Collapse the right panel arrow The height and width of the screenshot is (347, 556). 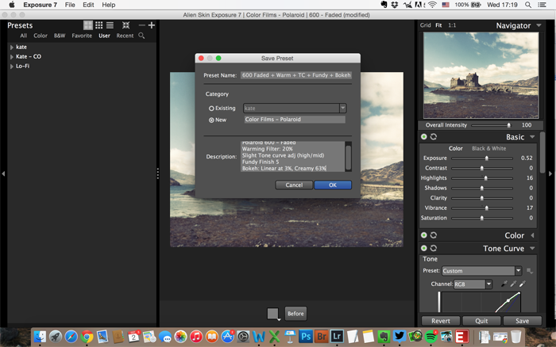(550, 173)
